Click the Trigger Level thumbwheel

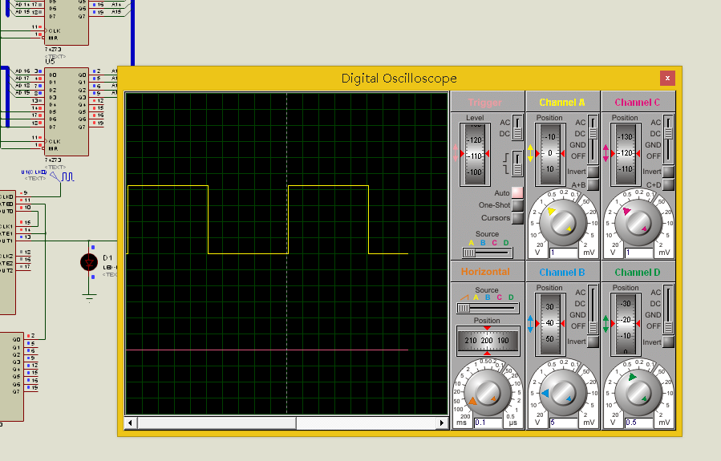tap(475, 155)
